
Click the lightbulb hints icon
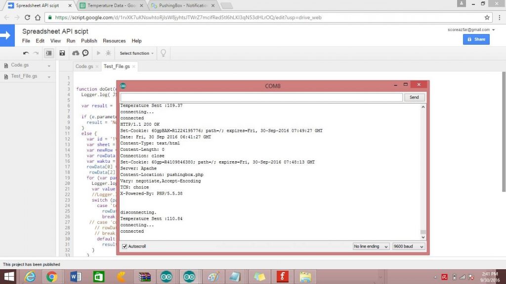163,53
